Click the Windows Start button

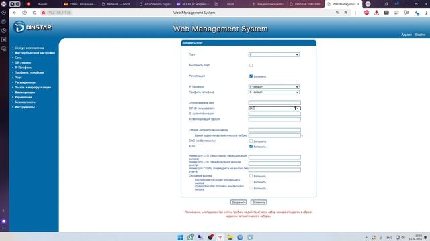click(x=180, y=237)
